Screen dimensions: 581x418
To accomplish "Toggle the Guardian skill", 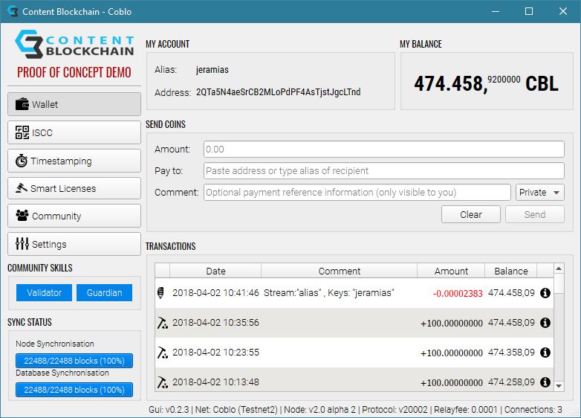I will tap(105, 292).
